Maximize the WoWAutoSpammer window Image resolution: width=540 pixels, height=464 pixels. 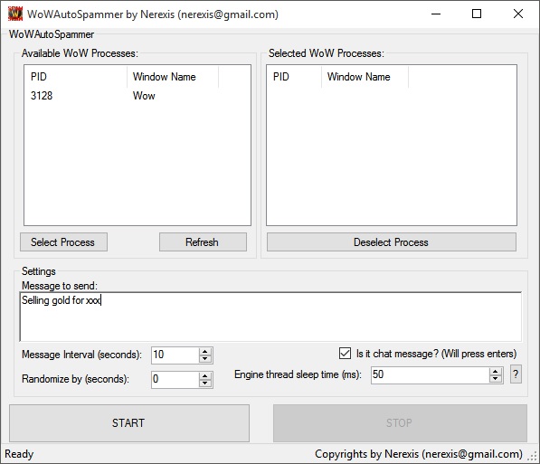point(477,14)
